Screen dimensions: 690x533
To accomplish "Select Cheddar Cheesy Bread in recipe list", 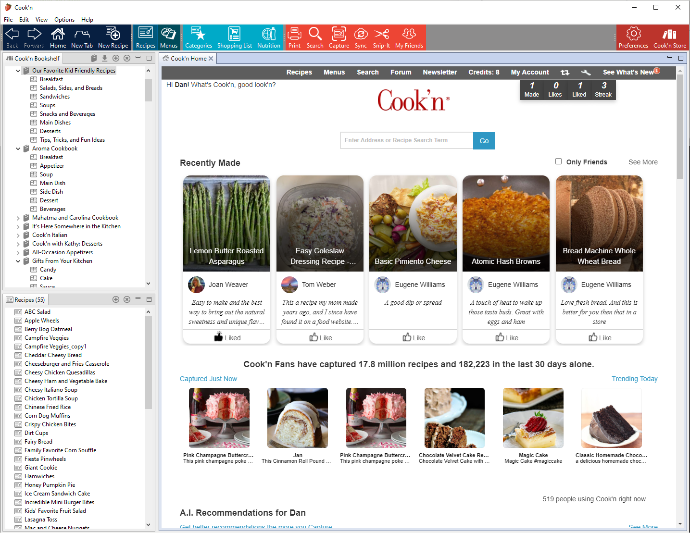I will 53,355.
